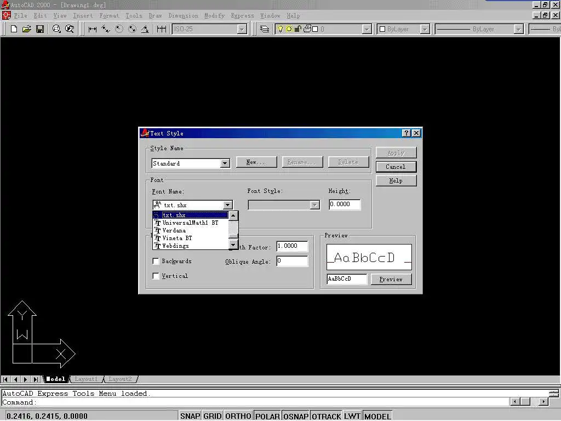Toggle POLAR tracking in status bar
Screen dimensions: 561x421
[267, 416]
